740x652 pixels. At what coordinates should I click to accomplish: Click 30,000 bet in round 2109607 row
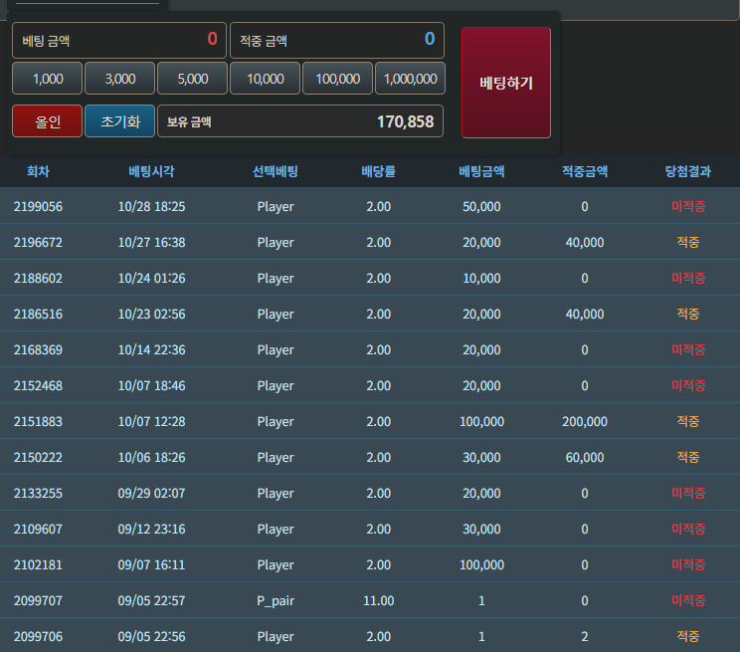click(x=481, y=530)
